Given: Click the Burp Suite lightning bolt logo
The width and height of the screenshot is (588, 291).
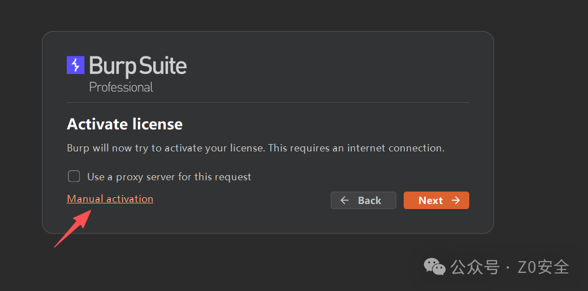Looking at the screenshot, I should pyautogui.click(x=75, y=65).
